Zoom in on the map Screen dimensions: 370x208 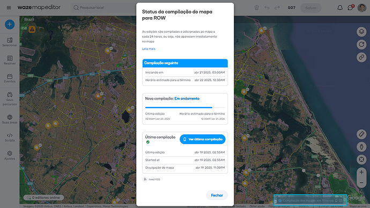pyautogui.click(x=361, y=172)
